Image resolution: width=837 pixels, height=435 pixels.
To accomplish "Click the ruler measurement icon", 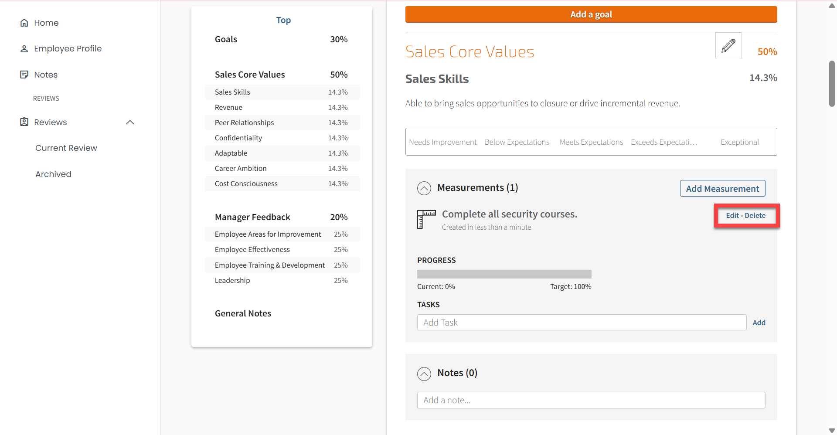I will [426, 219].
